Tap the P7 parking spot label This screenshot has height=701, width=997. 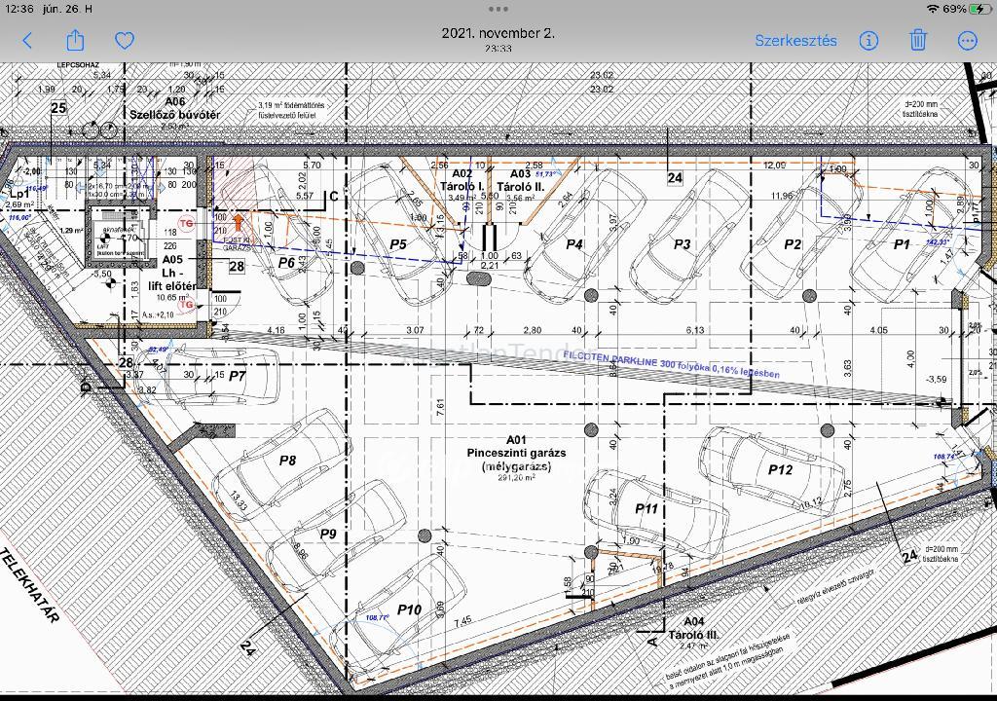238,376
